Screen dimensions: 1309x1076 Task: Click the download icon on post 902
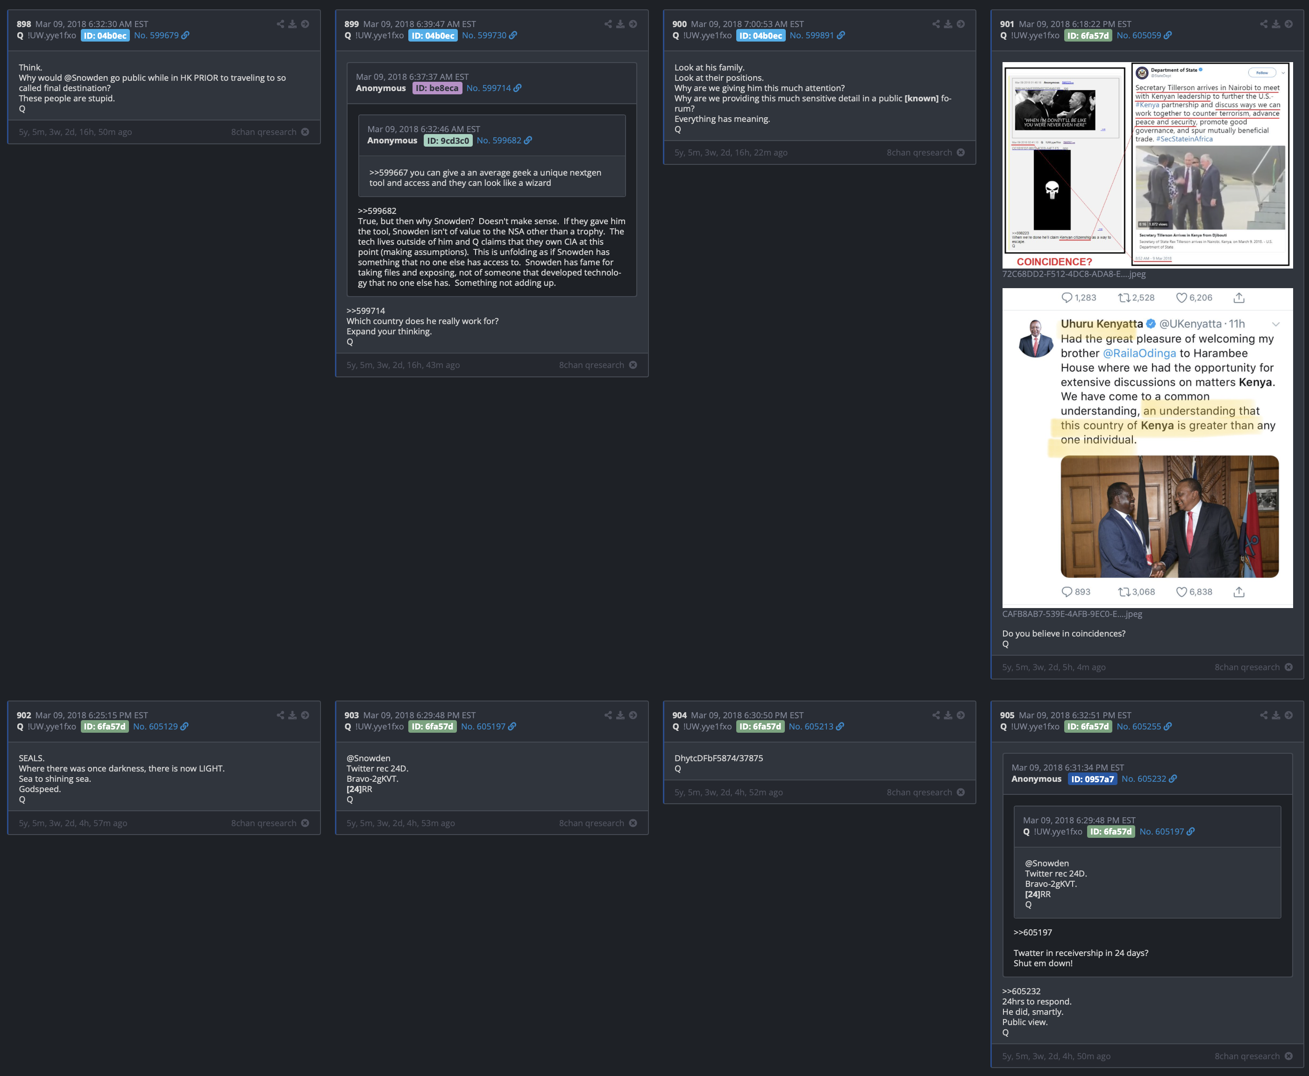point(293,715)
